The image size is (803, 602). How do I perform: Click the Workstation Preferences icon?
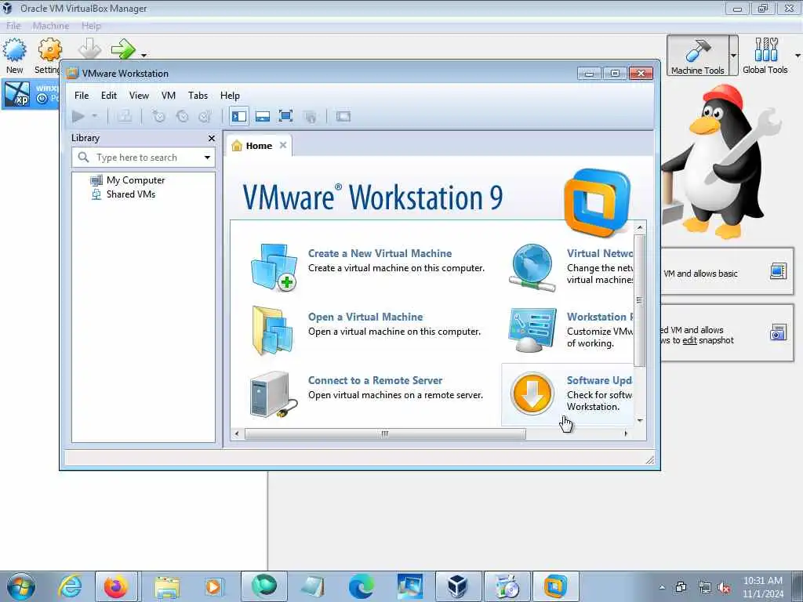[532, 330]
